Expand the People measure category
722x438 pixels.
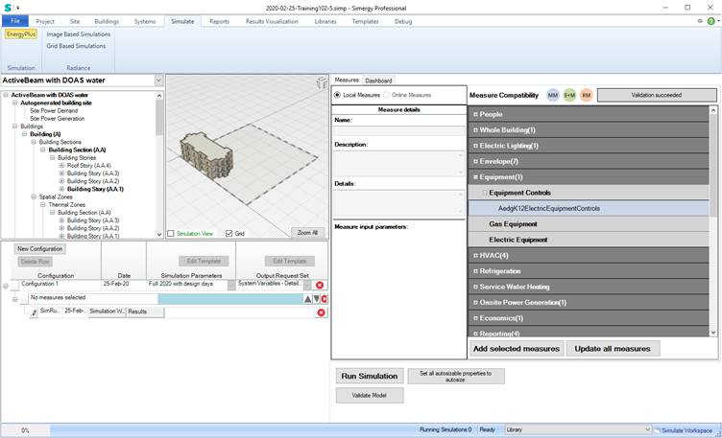click(x=475, y=114)
